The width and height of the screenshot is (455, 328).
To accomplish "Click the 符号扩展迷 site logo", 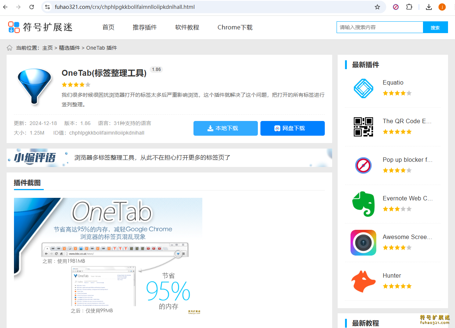I will tap(40, 27).
